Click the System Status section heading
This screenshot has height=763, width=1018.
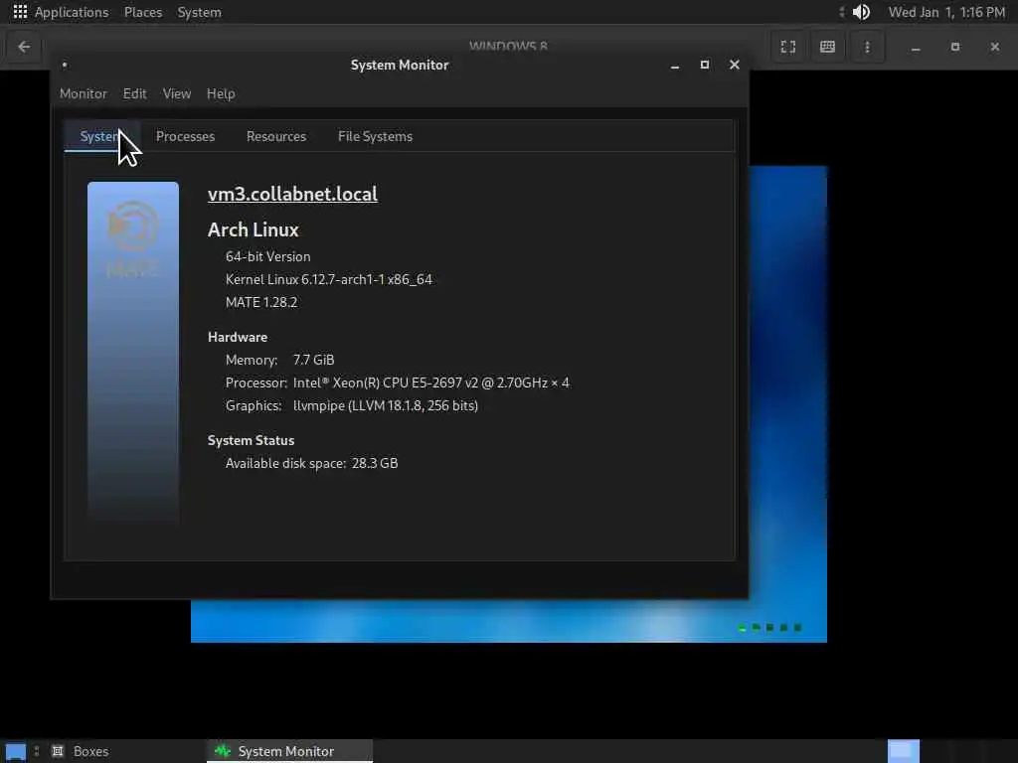251,440
